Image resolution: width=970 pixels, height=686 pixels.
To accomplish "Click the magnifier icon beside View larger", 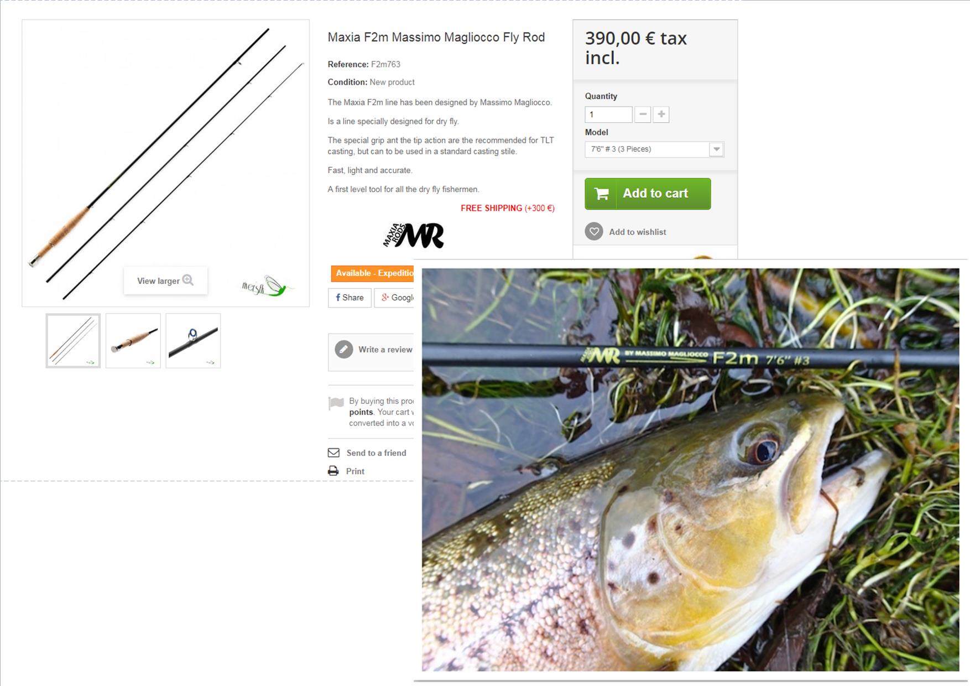I will pyautogui.click(x=188, y=280).
